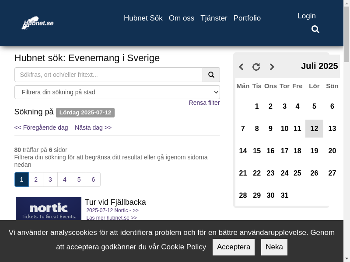Open Tur vid Fjällbacka event title

coord(115,202)
